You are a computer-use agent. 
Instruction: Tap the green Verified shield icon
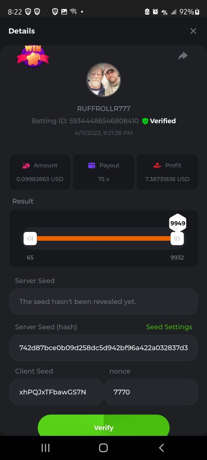tap(145, 121)
